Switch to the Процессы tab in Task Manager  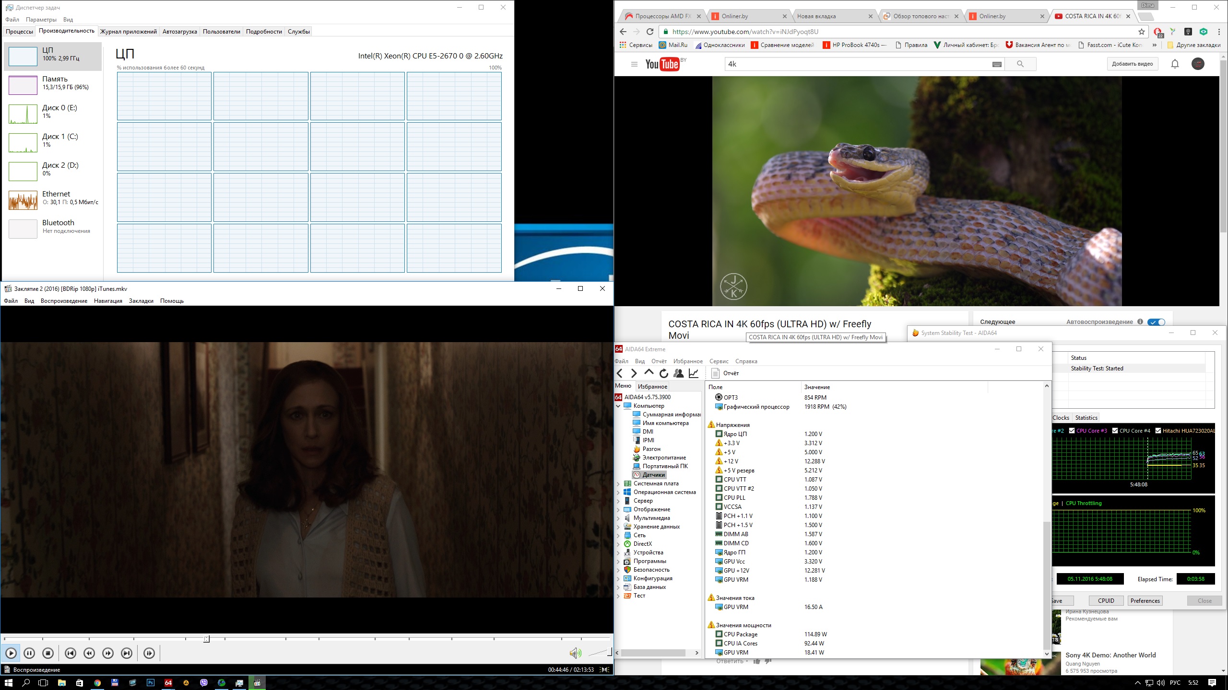(x=19, y=32)
